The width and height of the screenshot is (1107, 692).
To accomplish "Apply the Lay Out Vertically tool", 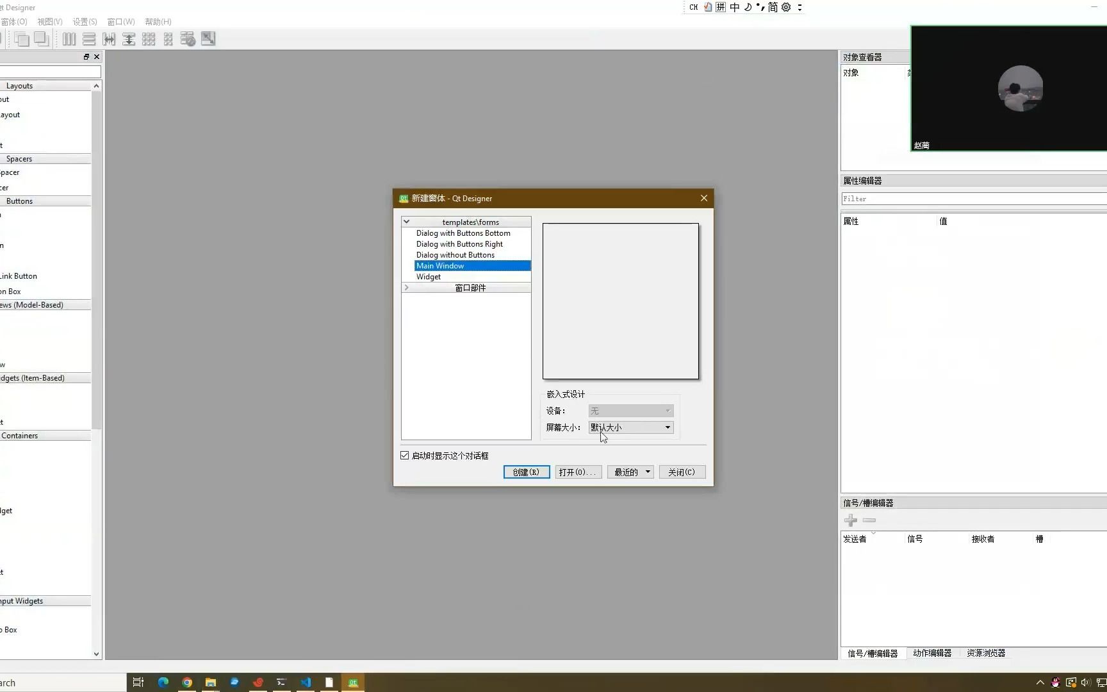I will (89, 39).
